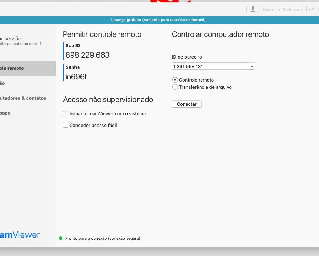
Task: Click the Controlar computador remoto heading
Action: click(x=220, y=34)
